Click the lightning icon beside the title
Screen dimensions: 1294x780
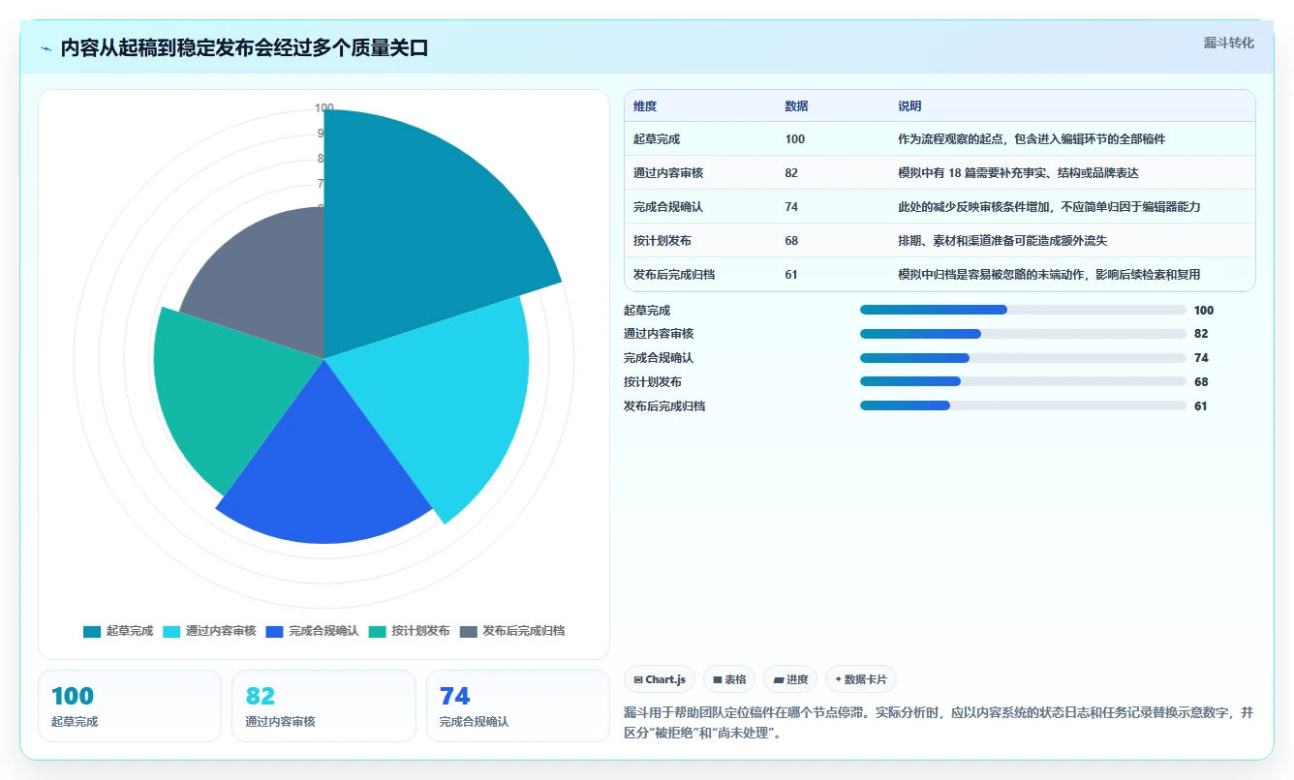pyautogui.click(x=46, y=48)
